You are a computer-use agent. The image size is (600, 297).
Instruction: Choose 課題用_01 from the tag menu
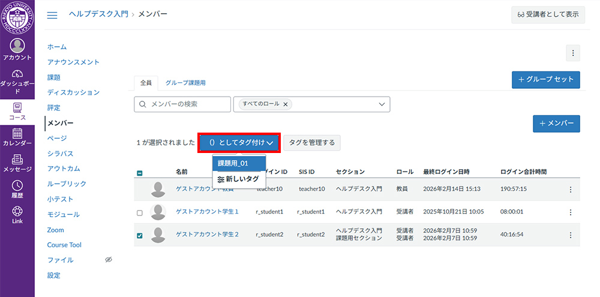point(233,163)
